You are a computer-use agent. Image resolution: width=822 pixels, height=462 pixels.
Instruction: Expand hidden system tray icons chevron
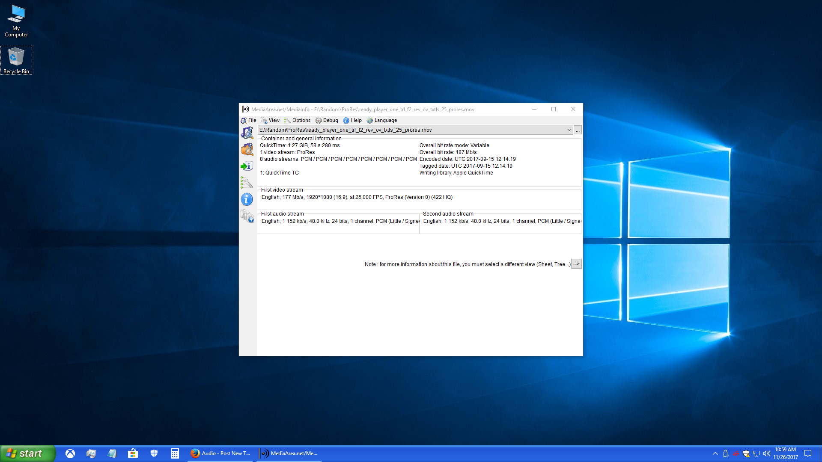click(715, 453)
